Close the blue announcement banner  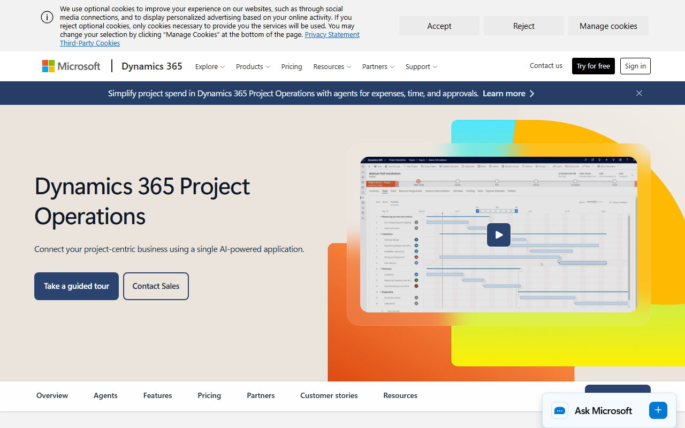click(639, 93)
